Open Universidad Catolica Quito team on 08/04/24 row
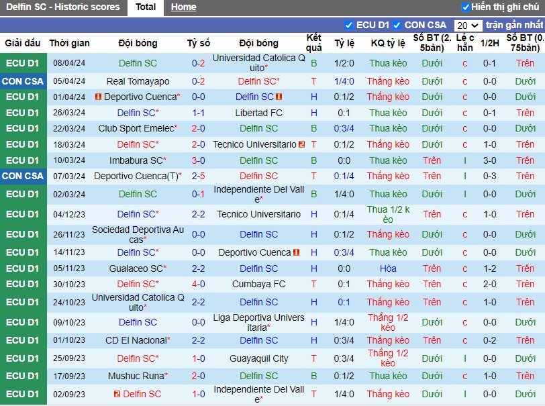The image size is (545, 406). pyautogui.click(x=259, y=63)
